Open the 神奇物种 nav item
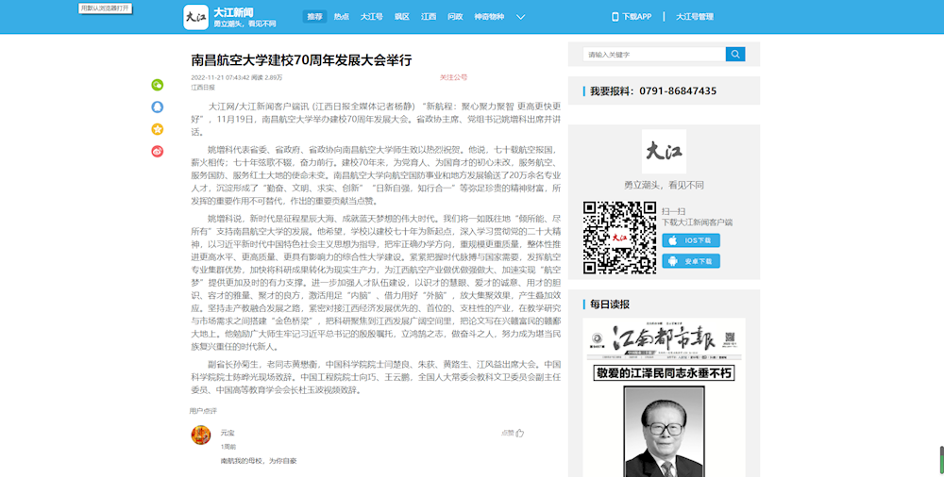944x477 pixels. 488,17
